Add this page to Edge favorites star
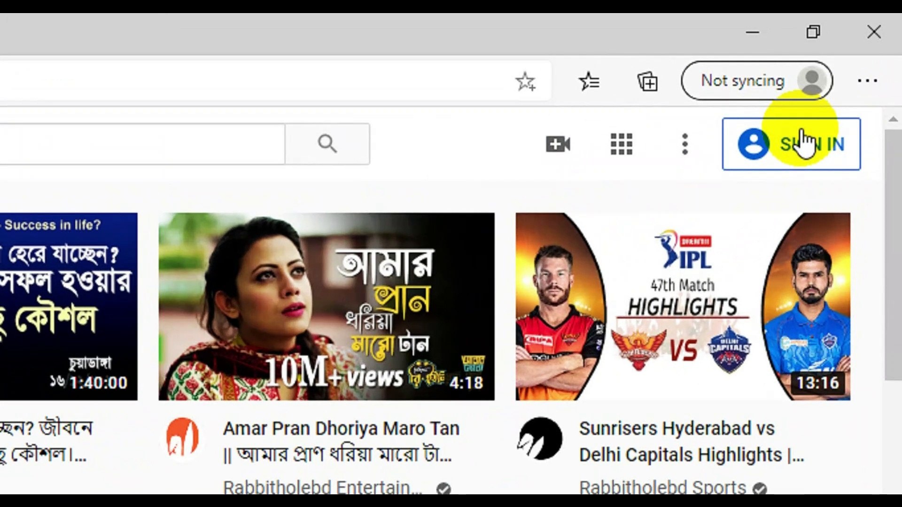This screenshot has width=902, height=507. pos(525,81)
